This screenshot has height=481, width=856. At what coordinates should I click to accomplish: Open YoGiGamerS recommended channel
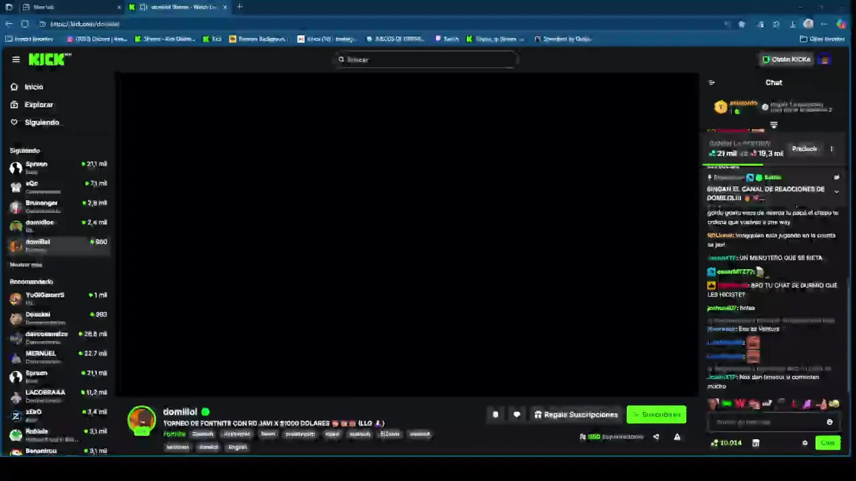pos(59,298)
